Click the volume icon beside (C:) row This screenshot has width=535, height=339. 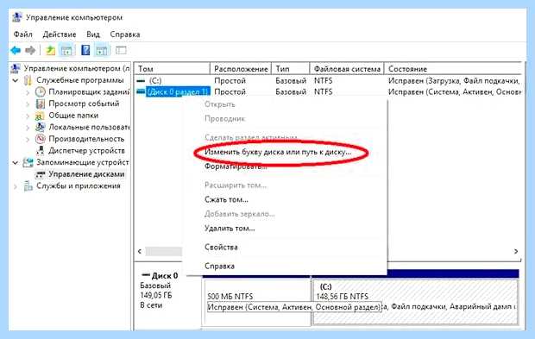141,81
